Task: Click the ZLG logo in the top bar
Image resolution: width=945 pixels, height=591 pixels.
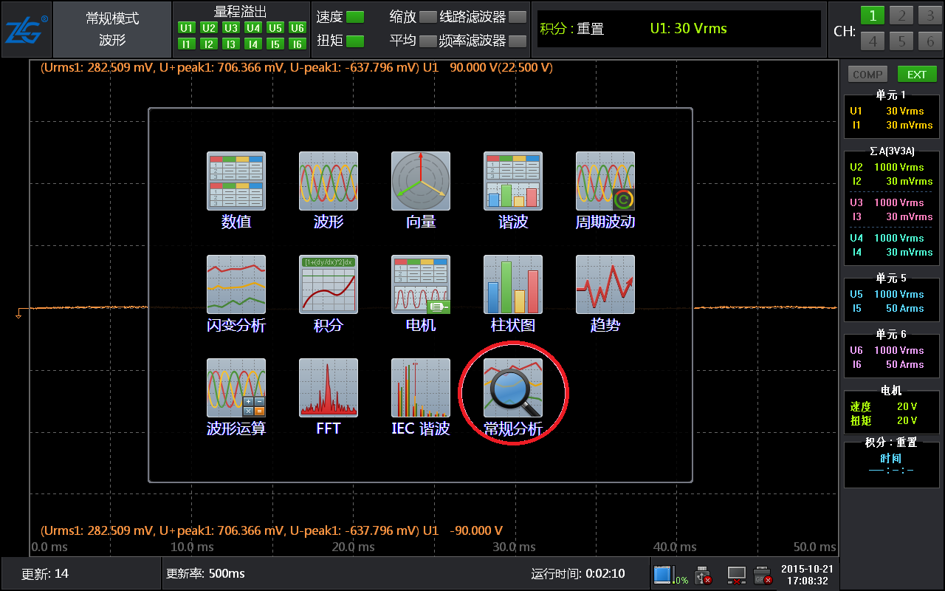Action: [x=27, y=30]
